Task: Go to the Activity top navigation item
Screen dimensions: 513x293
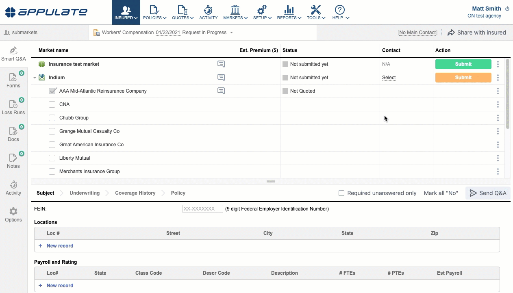Action: (208, 12)
